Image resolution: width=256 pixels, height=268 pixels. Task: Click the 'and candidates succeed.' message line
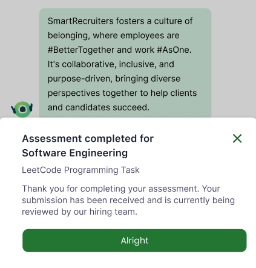pyautogui.click(x=99, y=107)
